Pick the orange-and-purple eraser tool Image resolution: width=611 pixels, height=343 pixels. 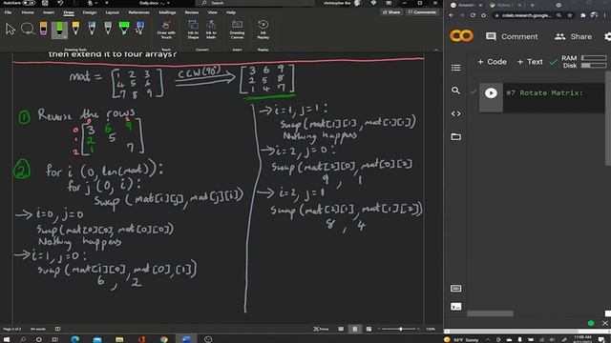pyautogui.click(x=43, y=30)
